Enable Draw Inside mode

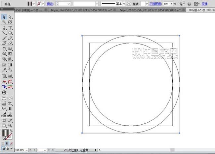click(11, 148)
